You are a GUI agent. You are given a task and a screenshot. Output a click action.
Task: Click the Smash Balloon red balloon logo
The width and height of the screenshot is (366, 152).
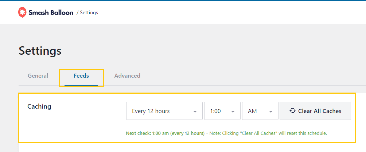22,12
